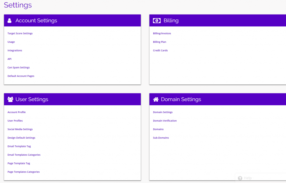This screenshot has height=183, width=286.
Task: Click the question mark Help icon
Action: coord(240,178)
